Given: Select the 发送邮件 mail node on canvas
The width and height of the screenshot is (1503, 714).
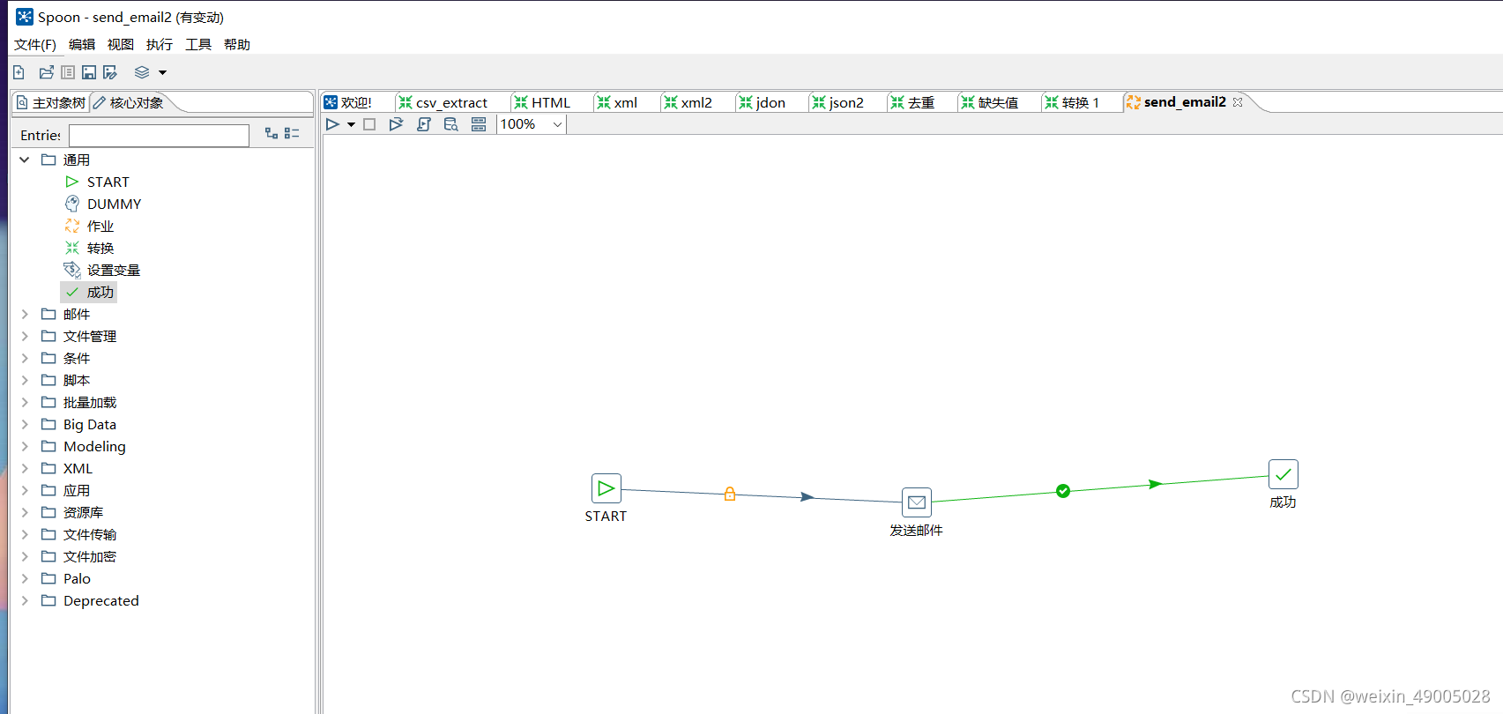Looking at the screenshot, I should (x=917, y=502).
